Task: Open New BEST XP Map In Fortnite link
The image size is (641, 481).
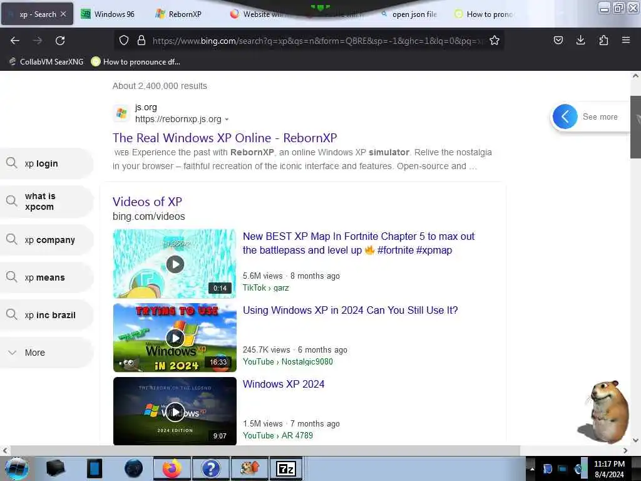Action: tap(359, 243)
